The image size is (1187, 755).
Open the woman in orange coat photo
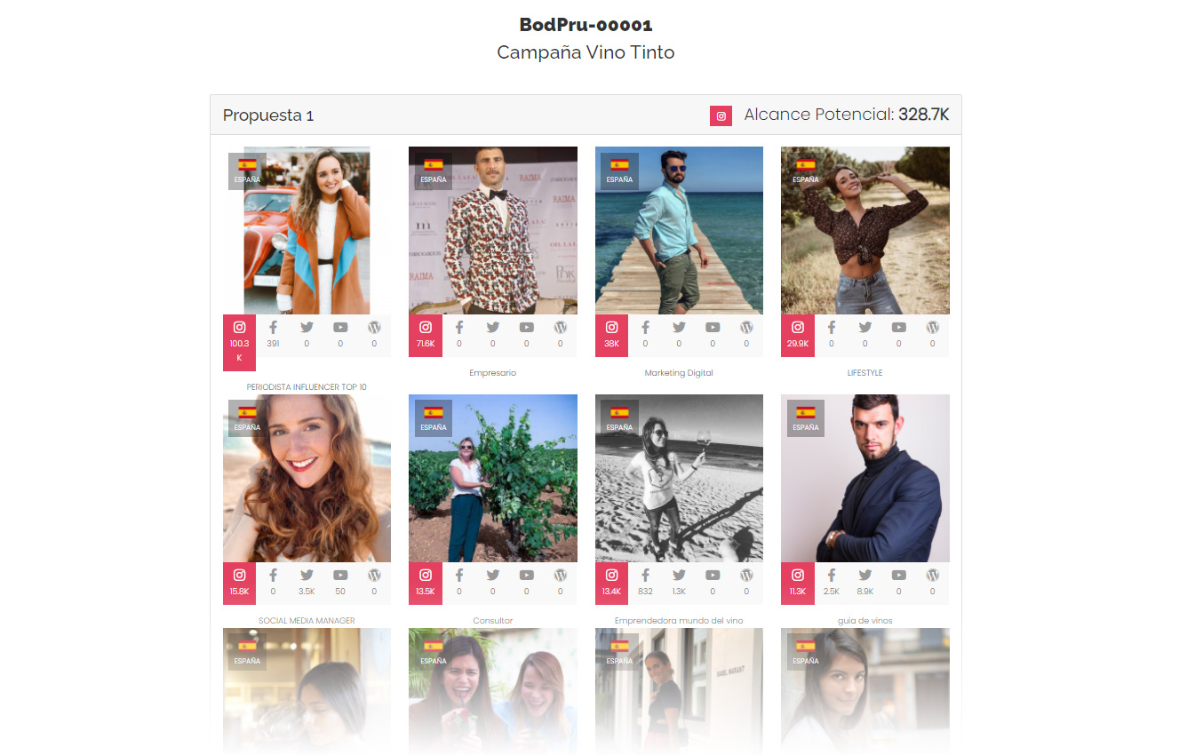(x=307, y=230)
